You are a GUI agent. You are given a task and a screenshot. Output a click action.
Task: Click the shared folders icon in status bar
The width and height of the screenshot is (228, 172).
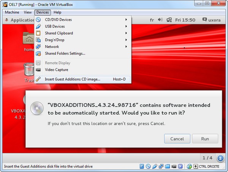pos(168,166)
